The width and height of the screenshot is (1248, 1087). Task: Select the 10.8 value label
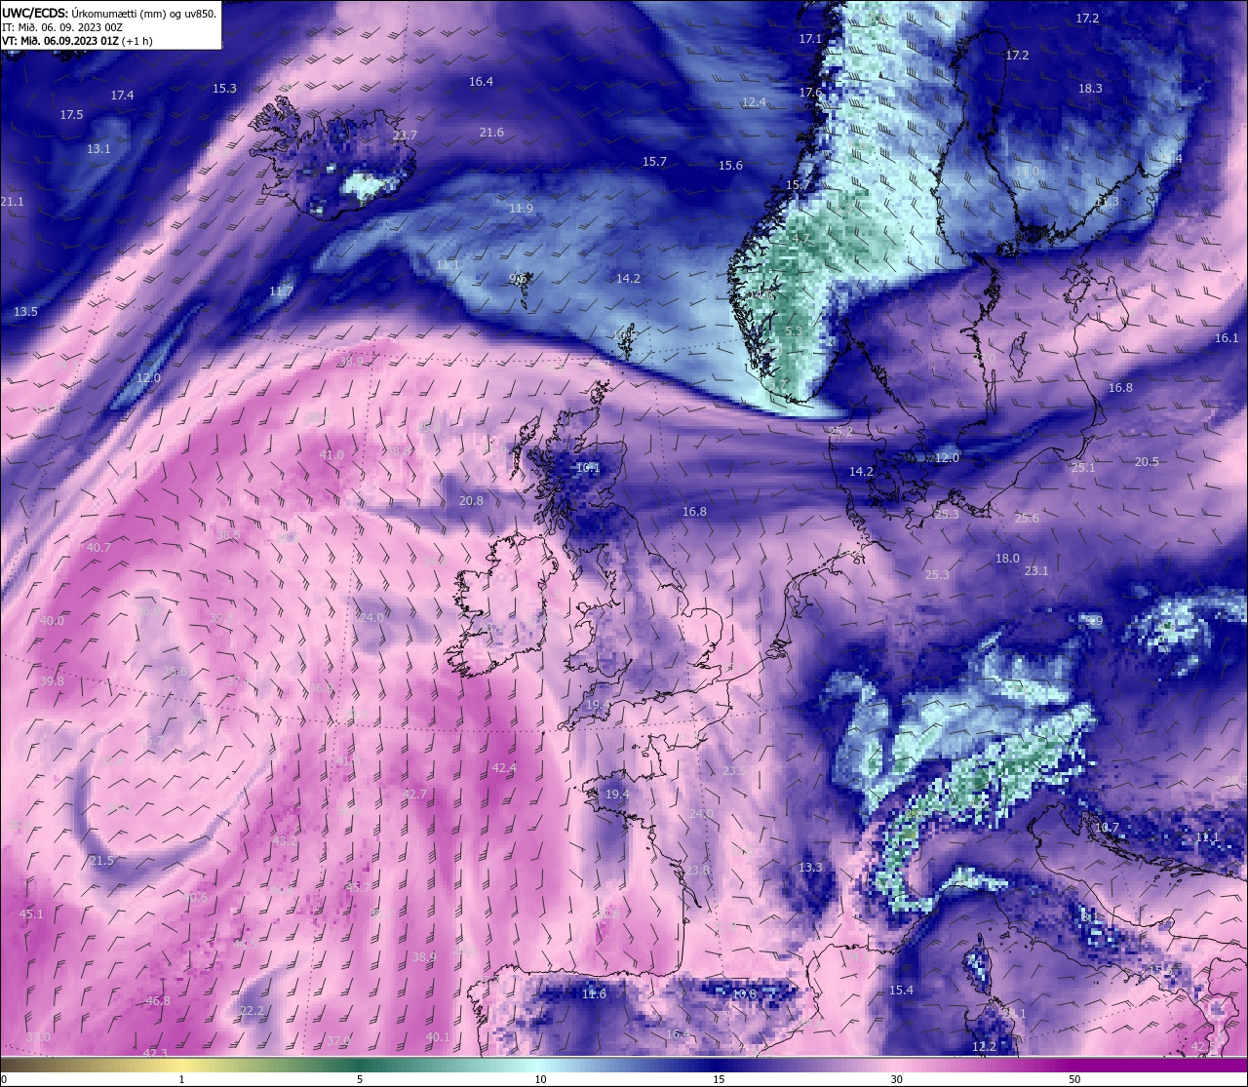point(744,994)
